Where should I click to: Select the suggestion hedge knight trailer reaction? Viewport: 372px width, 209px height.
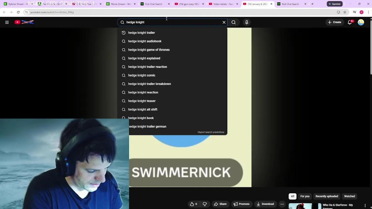pos(172,67)
